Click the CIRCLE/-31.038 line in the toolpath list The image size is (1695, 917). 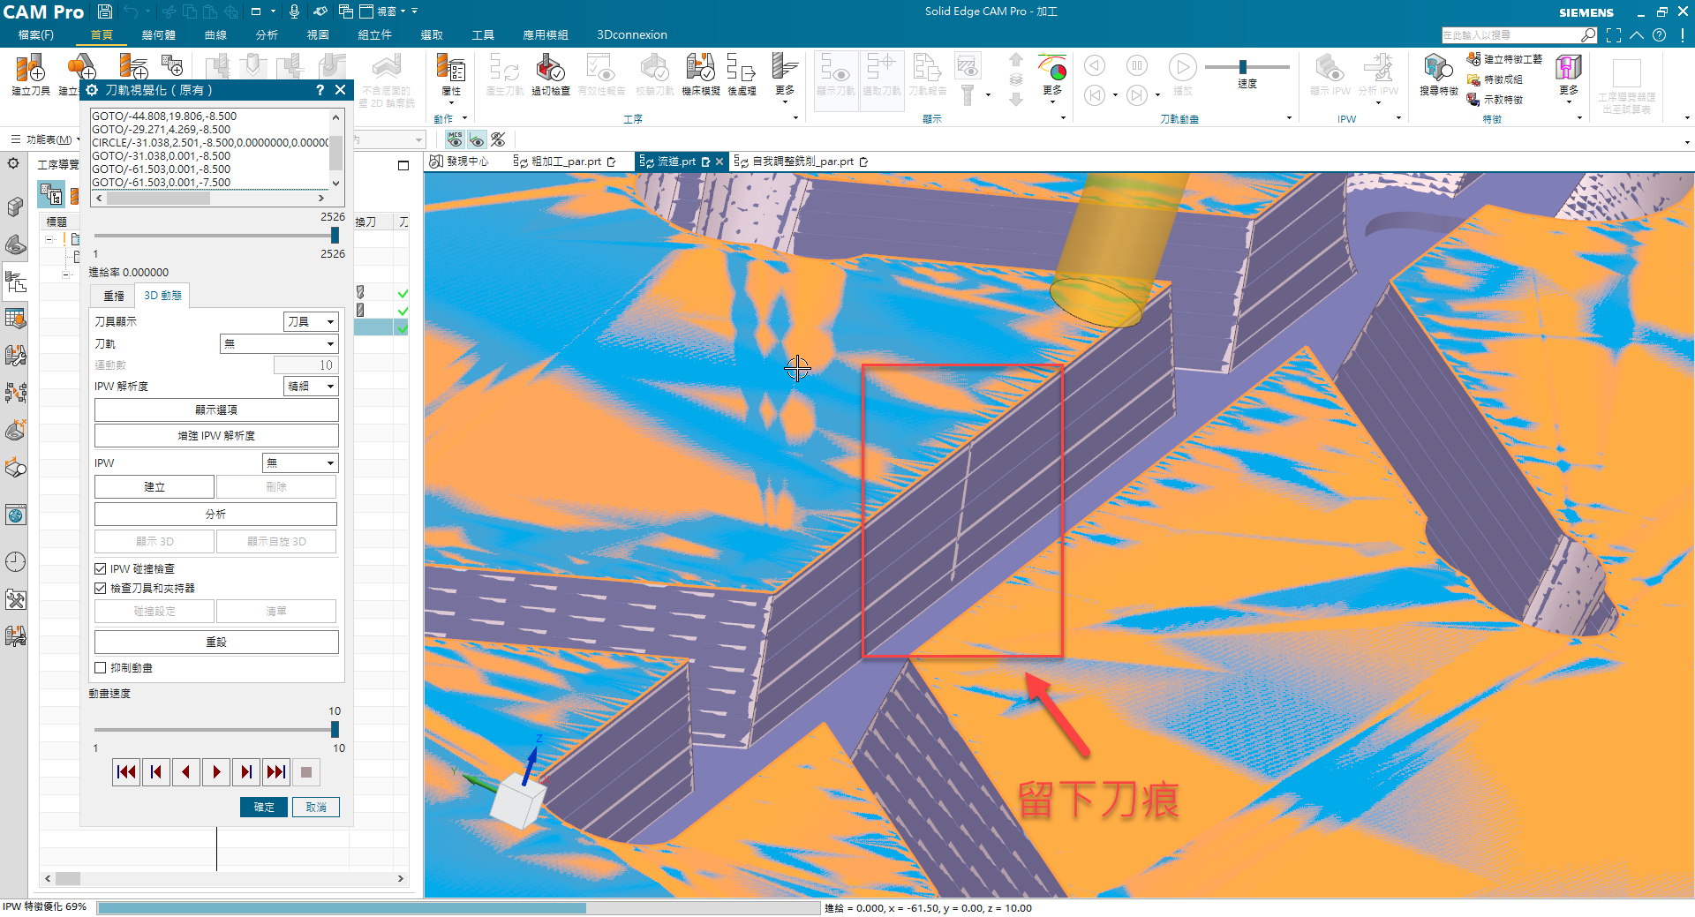tap(209, 143)
